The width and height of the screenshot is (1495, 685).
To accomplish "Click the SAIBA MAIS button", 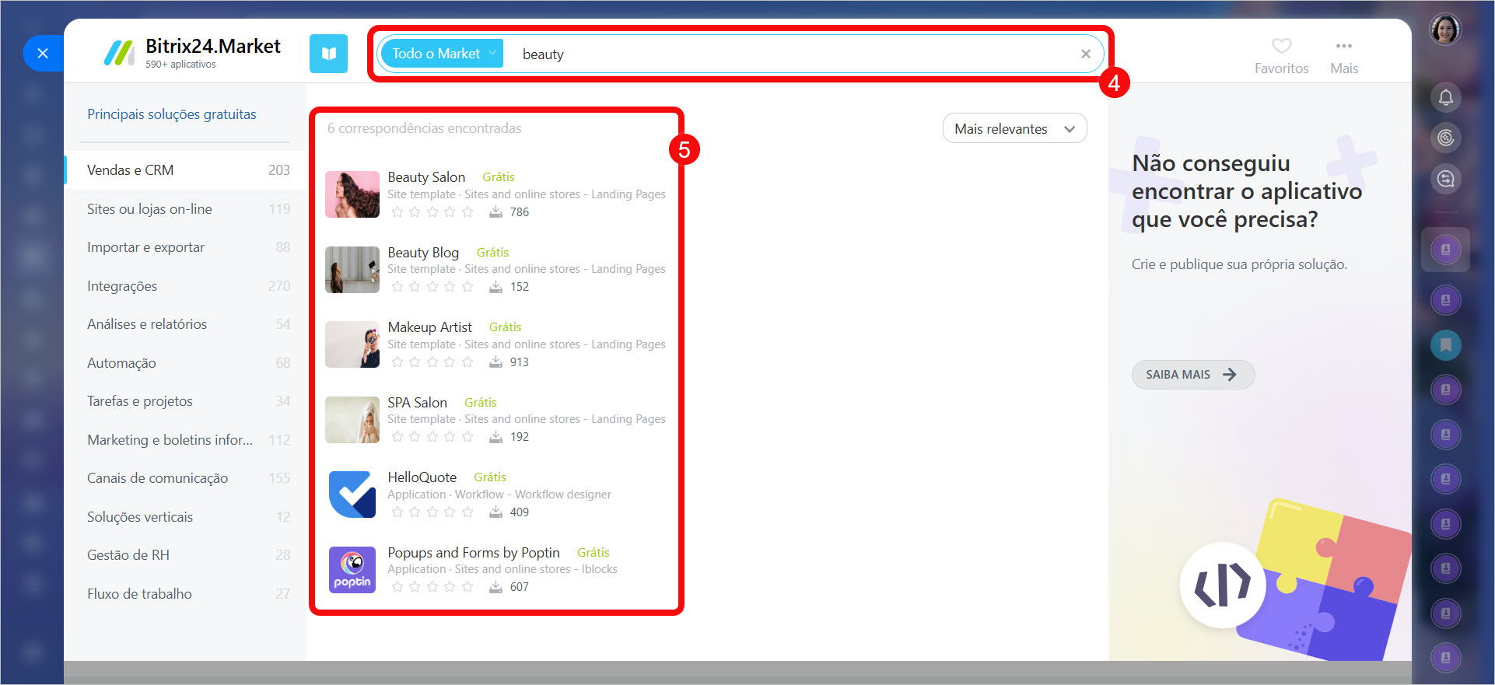I will pos(1192,375).
